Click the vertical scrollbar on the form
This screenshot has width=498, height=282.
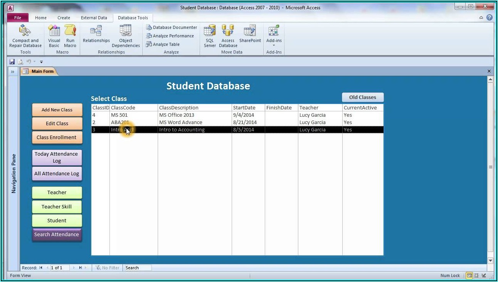click(490, 167)
